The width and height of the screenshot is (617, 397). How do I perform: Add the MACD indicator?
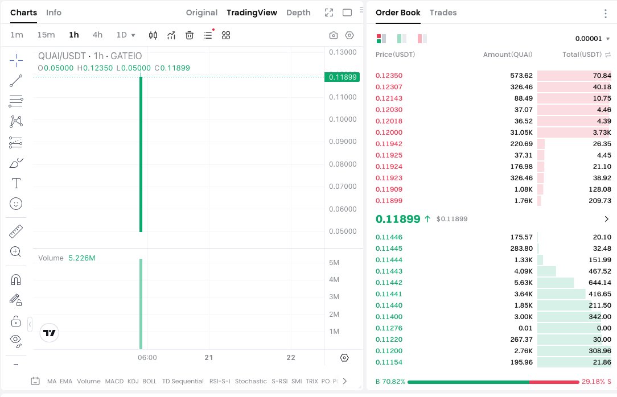(114, 381)
